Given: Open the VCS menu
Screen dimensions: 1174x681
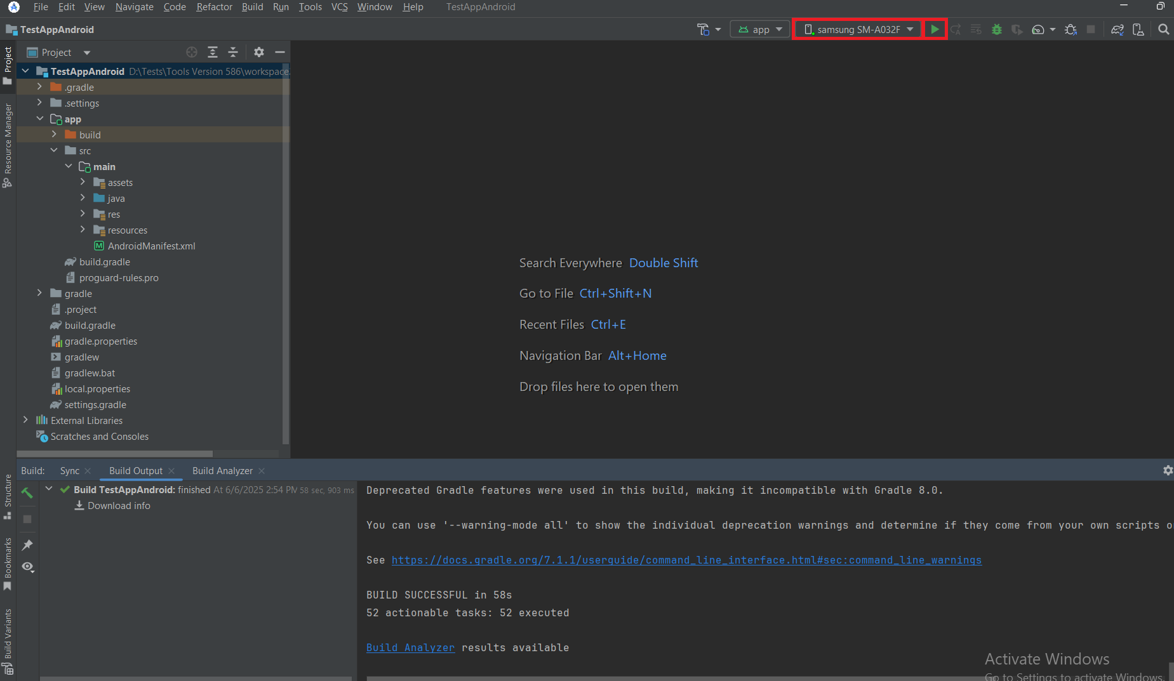Looking at the screenshot, I should pos(339,7).
